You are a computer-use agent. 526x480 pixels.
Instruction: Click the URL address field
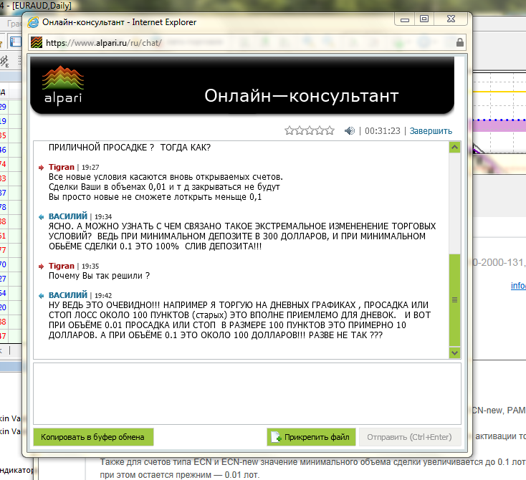[x=247, y=42]
